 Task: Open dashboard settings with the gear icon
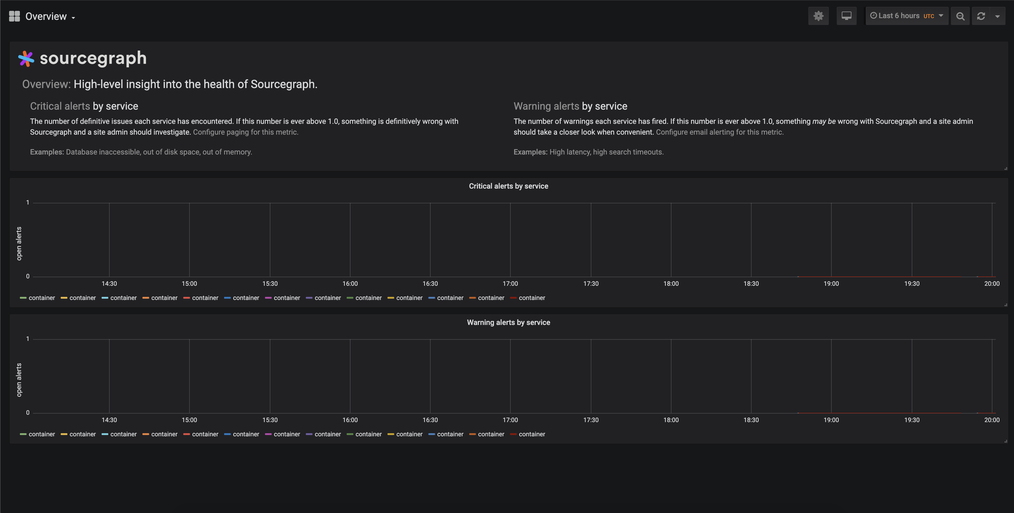pyautogui.click(x=818, y=16)
